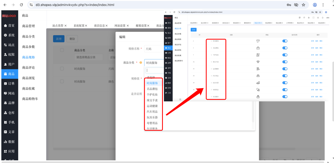This screenshot has height=163, width=334.
Task: Open 首页 in the main page sidebar
Action: [9, 26]
